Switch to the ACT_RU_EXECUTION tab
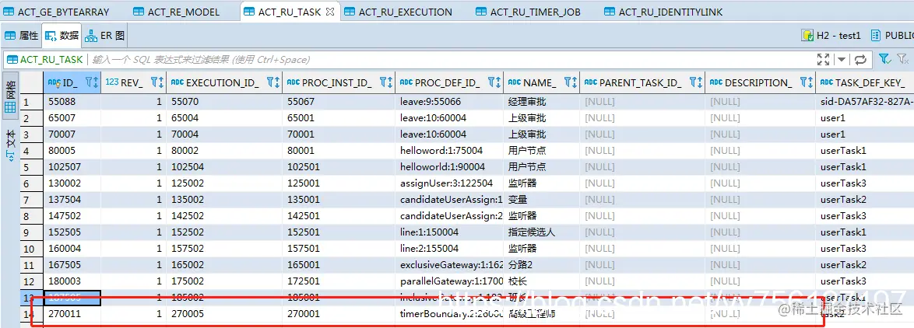 398,12
